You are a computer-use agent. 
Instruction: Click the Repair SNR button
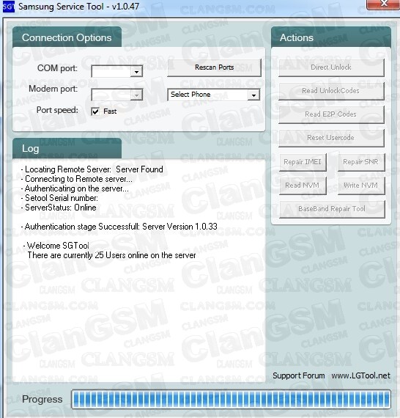tap(361, 162)
